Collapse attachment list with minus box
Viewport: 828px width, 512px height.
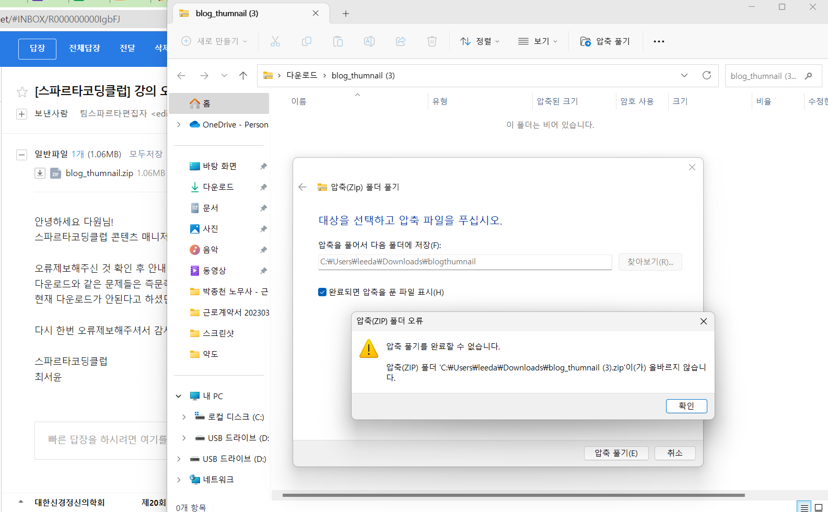click(21, 155)
